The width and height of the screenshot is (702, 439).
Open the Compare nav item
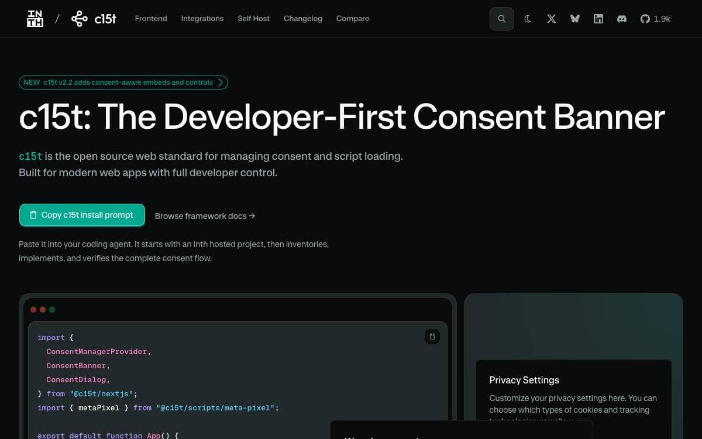pos(353,19)
